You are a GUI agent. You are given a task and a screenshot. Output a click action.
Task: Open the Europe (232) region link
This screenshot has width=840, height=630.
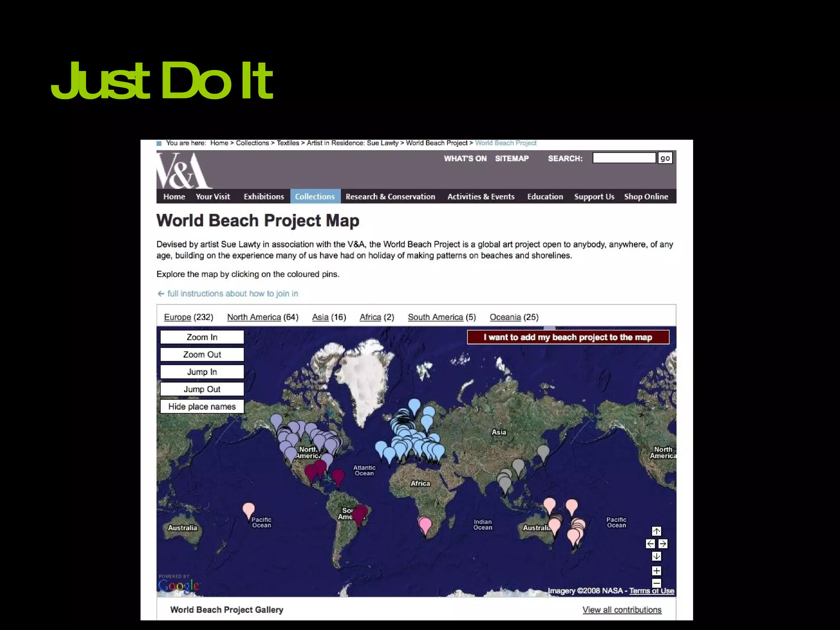[177, 317]
